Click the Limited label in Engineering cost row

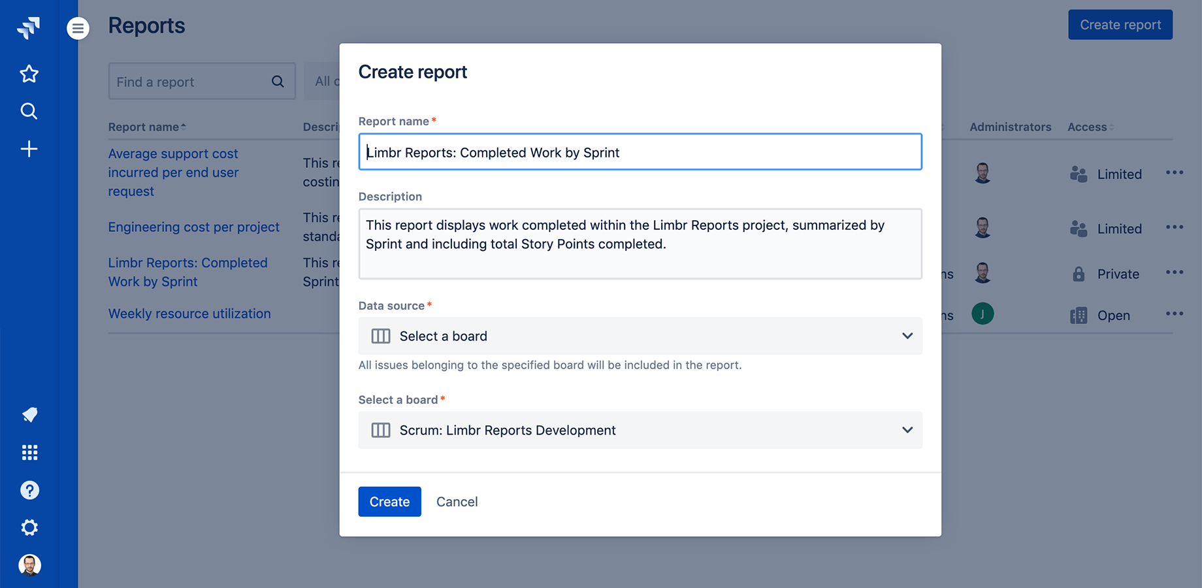coord(1120,229)
